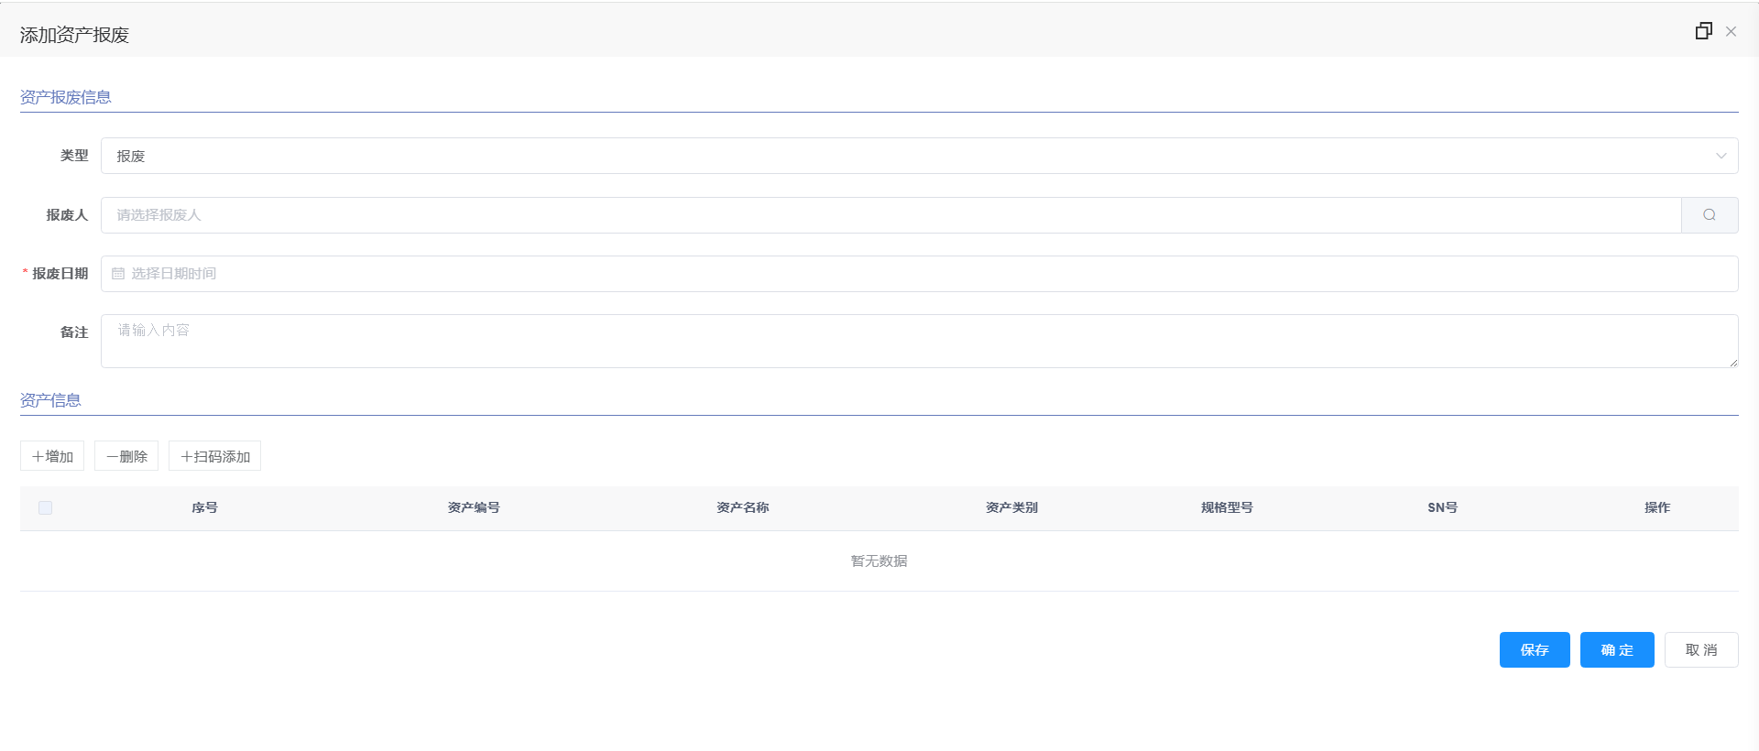Click the 资产类别 column header

[x=1011, y=508]
